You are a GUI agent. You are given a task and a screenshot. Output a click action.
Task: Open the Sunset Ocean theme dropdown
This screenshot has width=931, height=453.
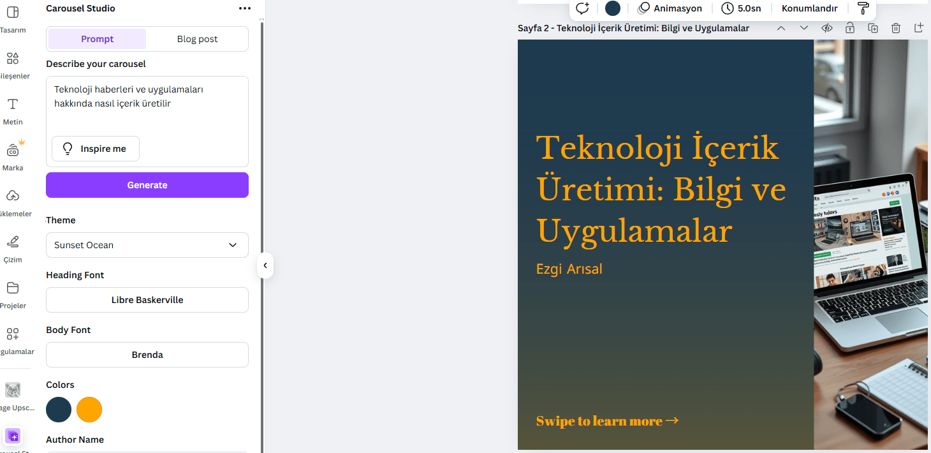coord(147,245)
